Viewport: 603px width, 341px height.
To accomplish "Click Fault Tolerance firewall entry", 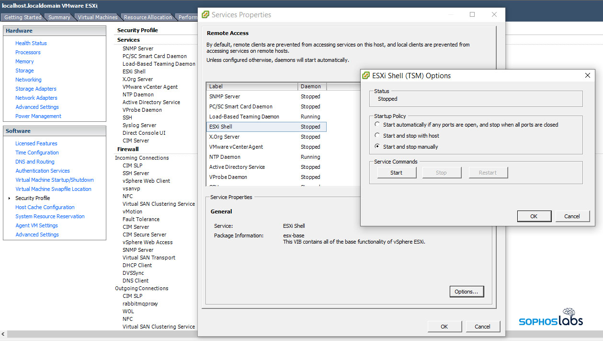I will tap(141, 219).
